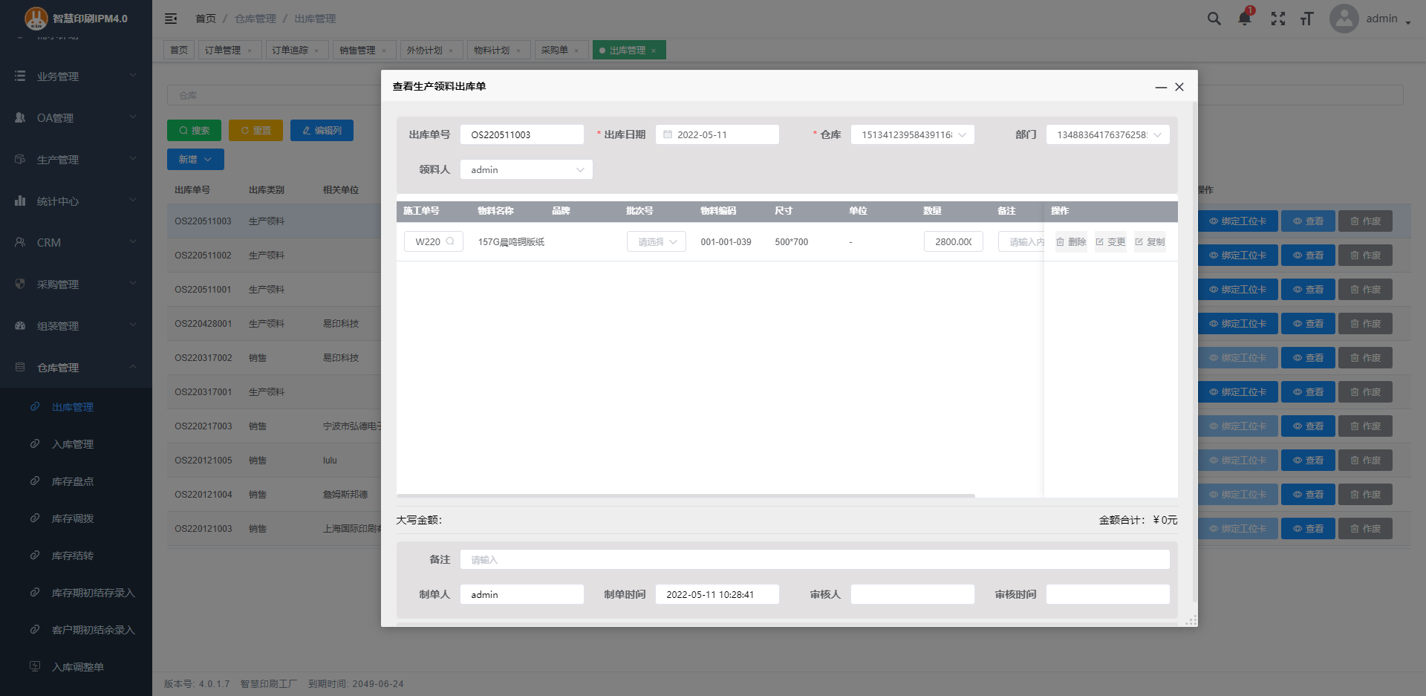Toggle fullscreen mode icon
1426x696 pixels.
point(1277,19)
